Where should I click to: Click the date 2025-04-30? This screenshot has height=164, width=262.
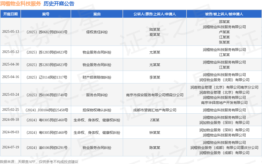tap(10, 64)
